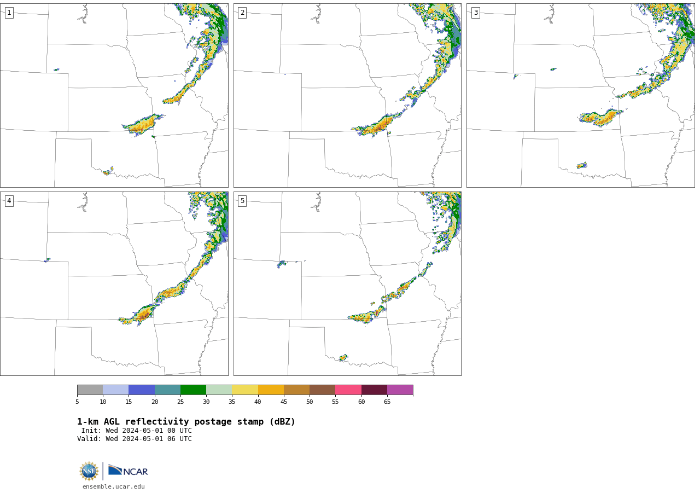Click the panel number 1 label

9,13
